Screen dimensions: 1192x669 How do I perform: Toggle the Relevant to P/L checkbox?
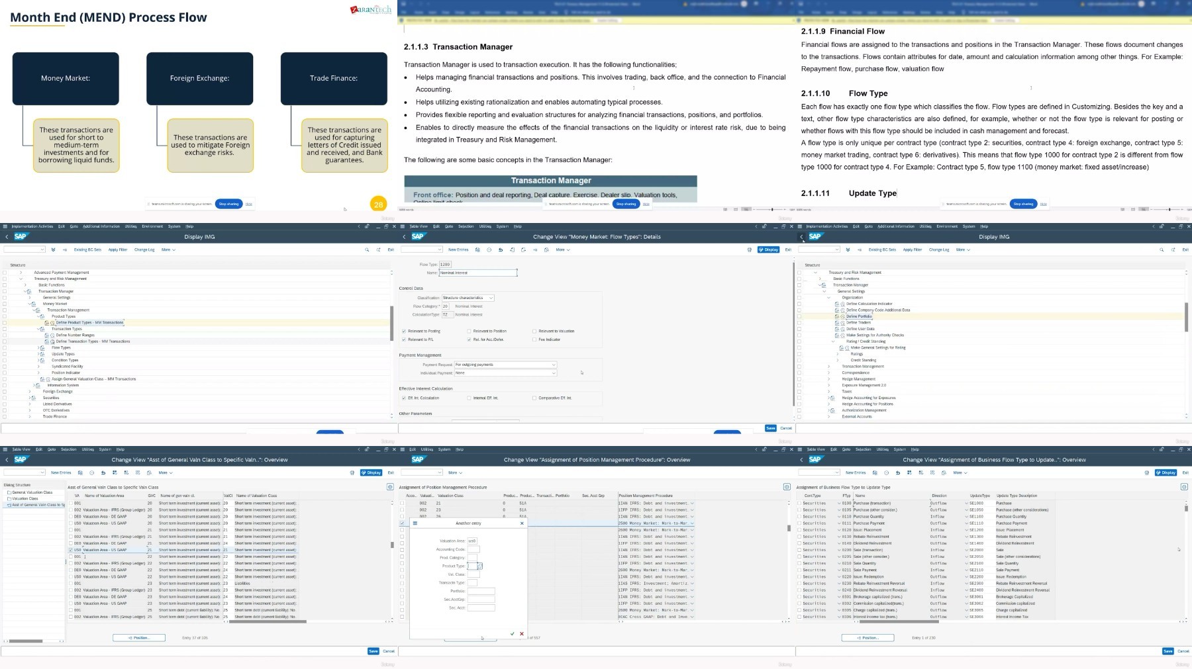pos(404,339)
